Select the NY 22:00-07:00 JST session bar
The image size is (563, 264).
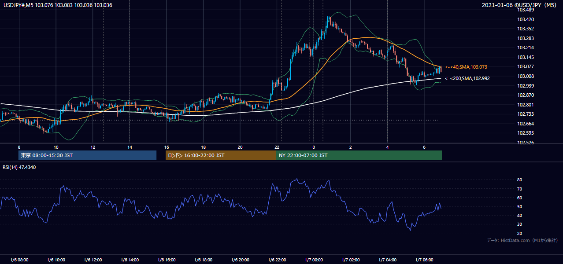(x=359, y=155)
